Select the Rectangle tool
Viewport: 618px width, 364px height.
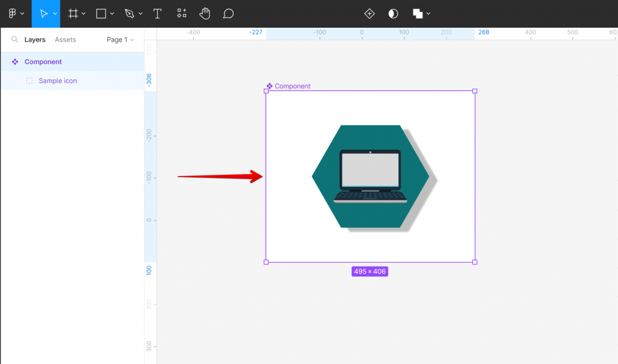click(x=100, y=13)
